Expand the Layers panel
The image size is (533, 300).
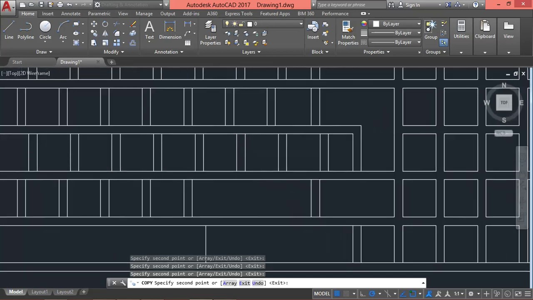[252, 52]
